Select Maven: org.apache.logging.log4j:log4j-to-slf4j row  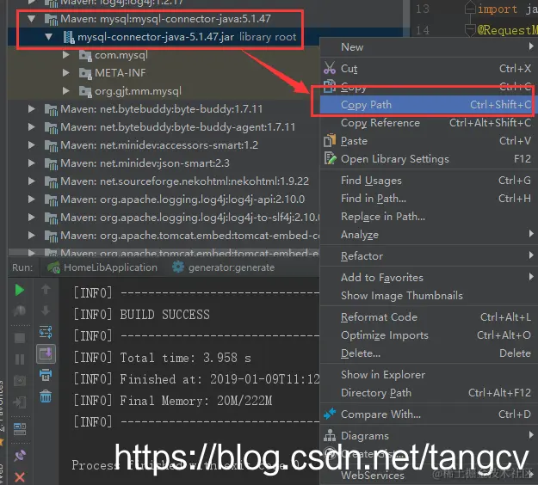tap(164, 218)
